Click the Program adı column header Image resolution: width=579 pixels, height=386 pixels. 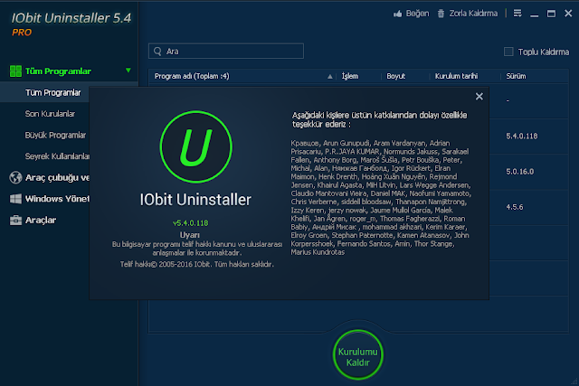pos(192,76)
